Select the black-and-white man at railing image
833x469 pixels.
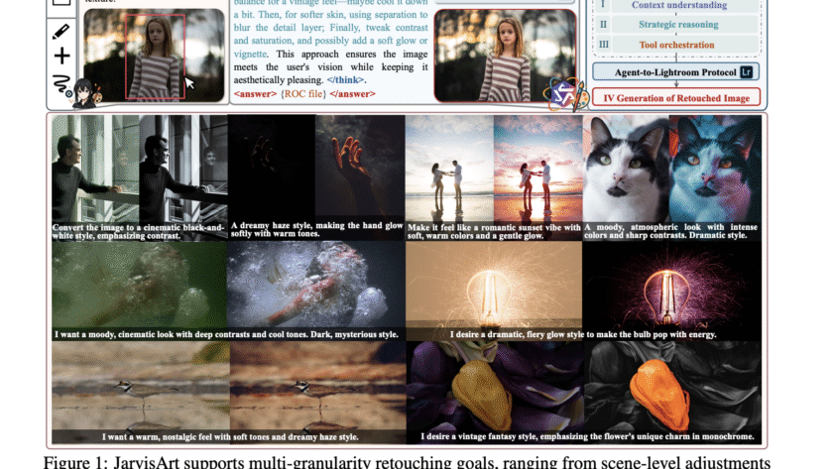pyautogui.click(x=182, y=169)
